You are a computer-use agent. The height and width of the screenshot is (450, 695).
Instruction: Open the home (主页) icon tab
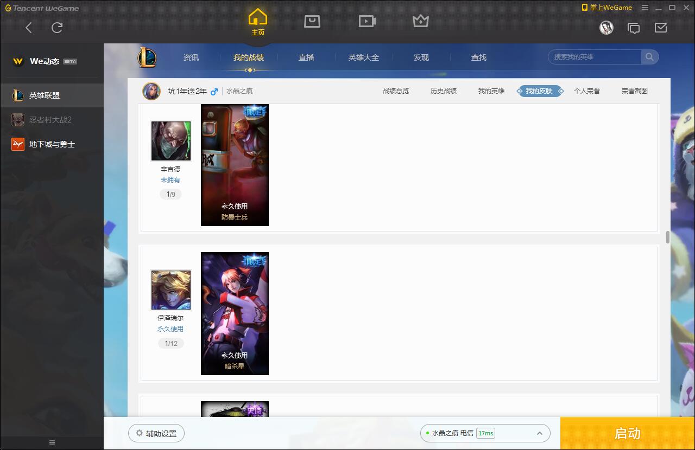pyautogui.click(x=258, y=22)
